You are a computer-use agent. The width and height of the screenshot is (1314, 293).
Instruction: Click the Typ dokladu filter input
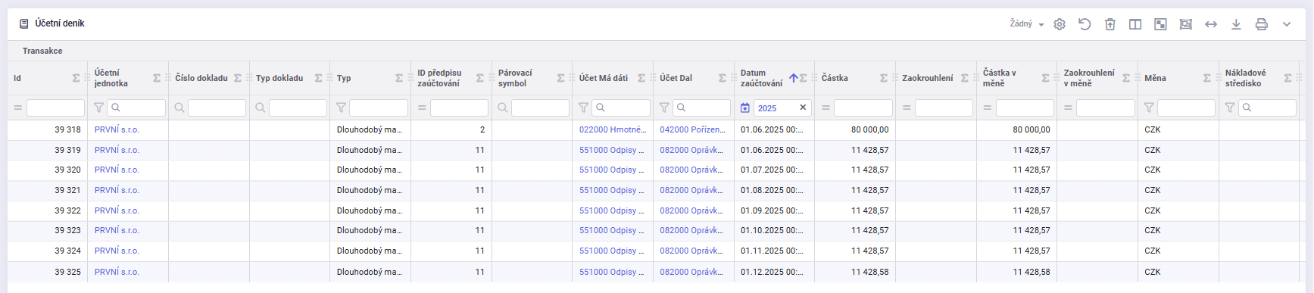click(298, 108)
